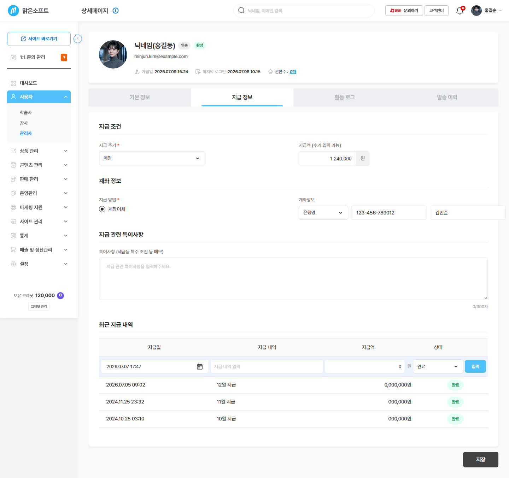
Task: Click the account holder 김민준 field
Action: (x=468, y=213)
